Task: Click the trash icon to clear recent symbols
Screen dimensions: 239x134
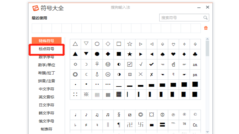Action: [206, 28]
